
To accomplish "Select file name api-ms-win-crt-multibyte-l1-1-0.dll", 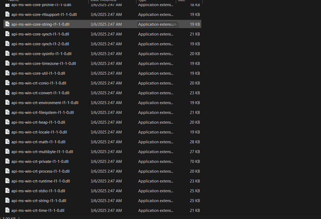I will point(42,152).
